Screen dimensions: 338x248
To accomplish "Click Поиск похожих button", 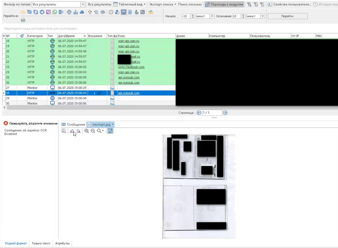I will coord(190,4).
